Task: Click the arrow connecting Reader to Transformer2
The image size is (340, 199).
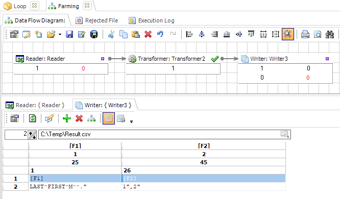Action: tap(117, 59)
